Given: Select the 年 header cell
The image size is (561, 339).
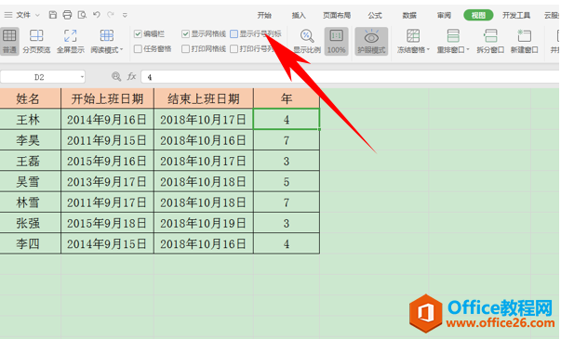Looking at the screenshot, I should coord(287,98).
